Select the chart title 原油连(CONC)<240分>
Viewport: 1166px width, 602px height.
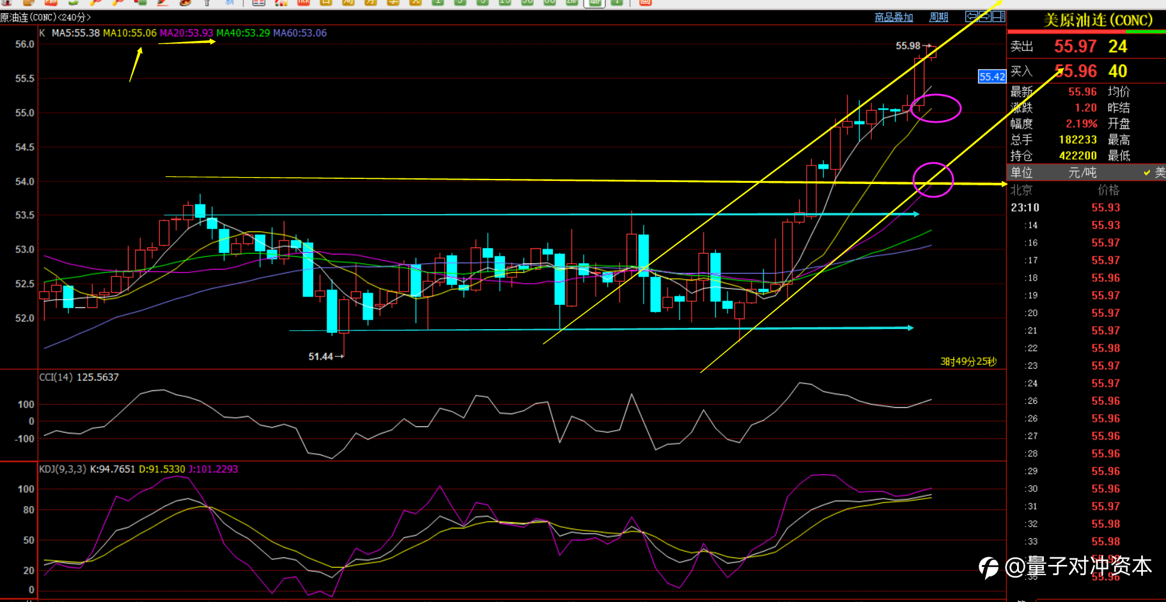[45, 17]
